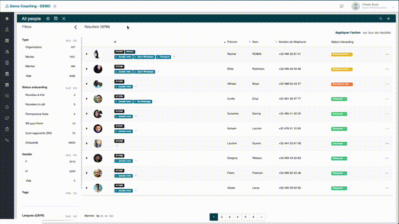Open Curtis Cruz's avatar thumbnail
The image size is (399, 224).
[98, 99]
